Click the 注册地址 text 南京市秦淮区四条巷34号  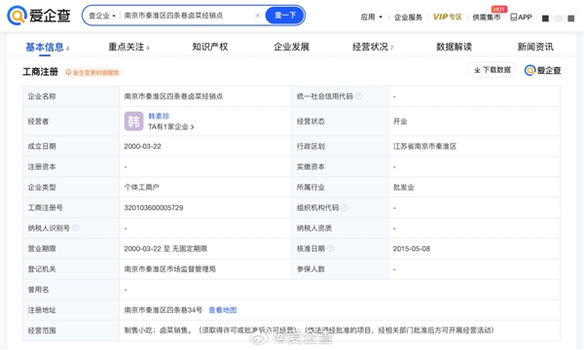(164, 310)
